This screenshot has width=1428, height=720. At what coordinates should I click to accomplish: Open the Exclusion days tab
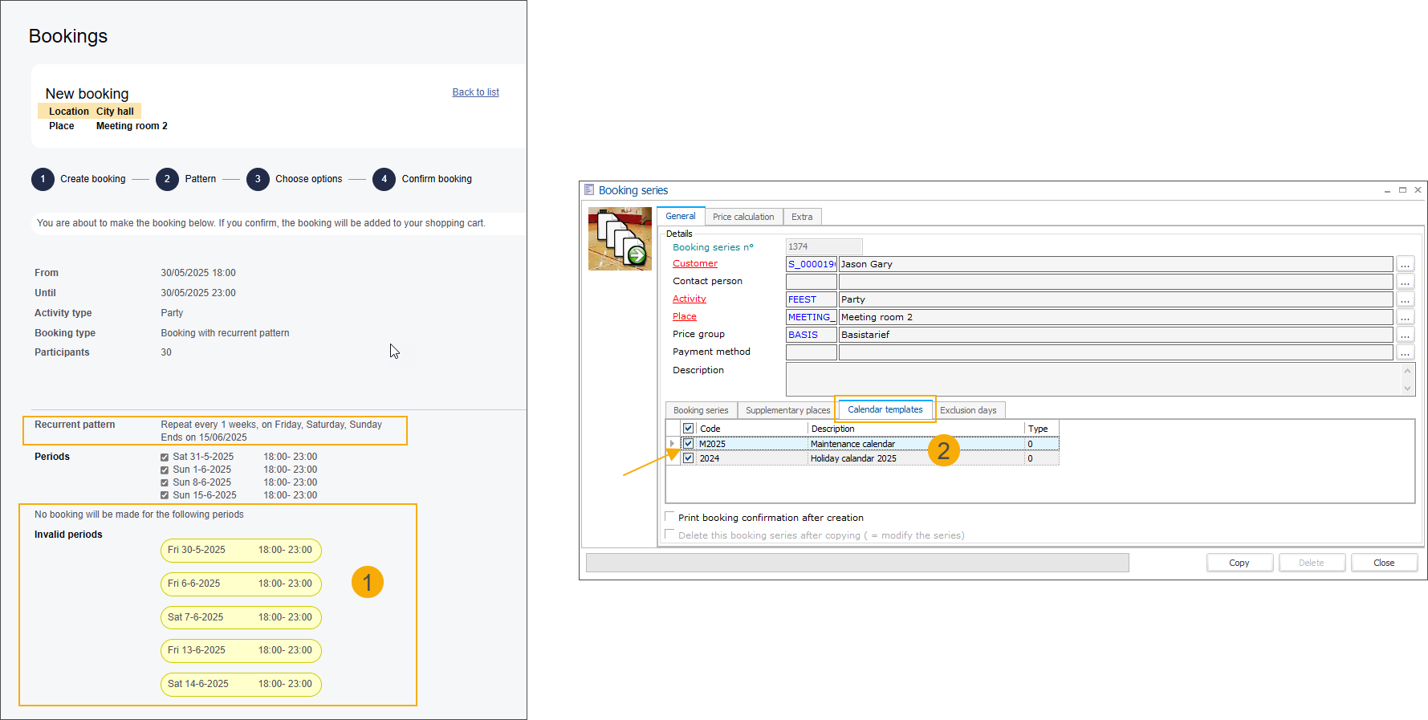coord(968,410)
